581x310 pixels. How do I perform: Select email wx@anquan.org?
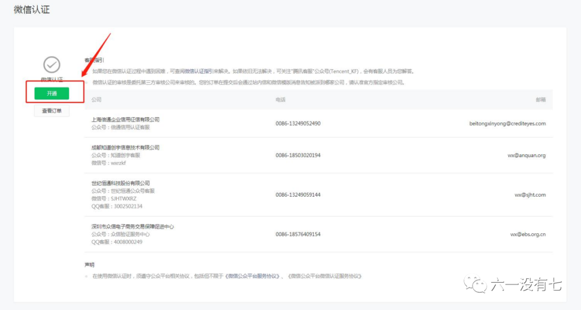pos(527,155)
